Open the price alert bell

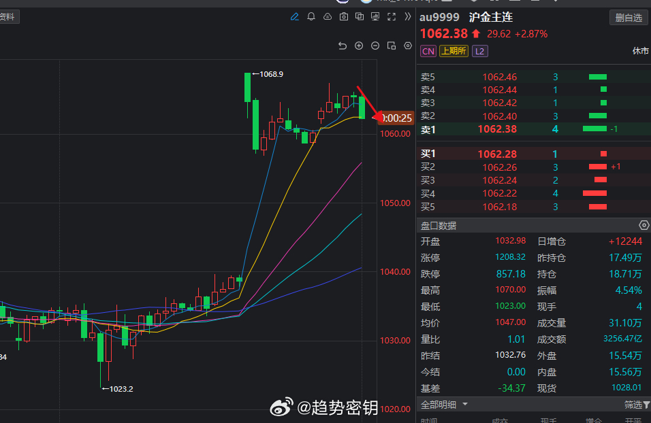pyautogui.click(x=311, y=16)
